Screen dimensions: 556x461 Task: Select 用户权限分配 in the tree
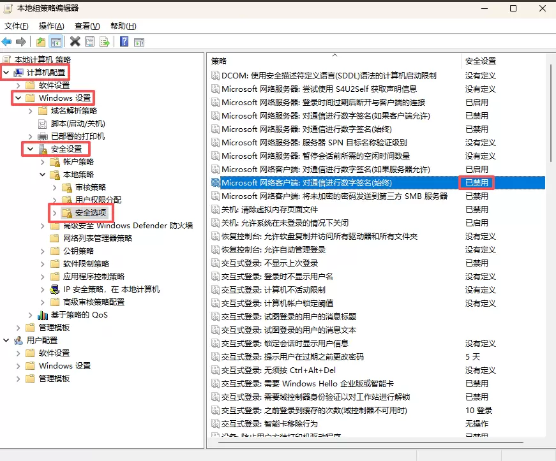tap(98, 200)
